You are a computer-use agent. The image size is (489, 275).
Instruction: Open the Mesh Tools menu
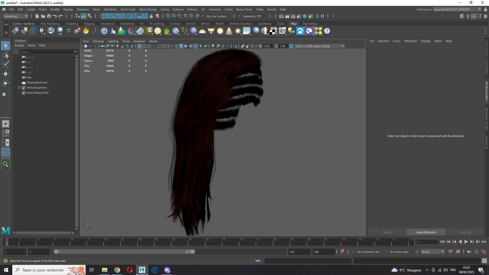tap(128, 9)
